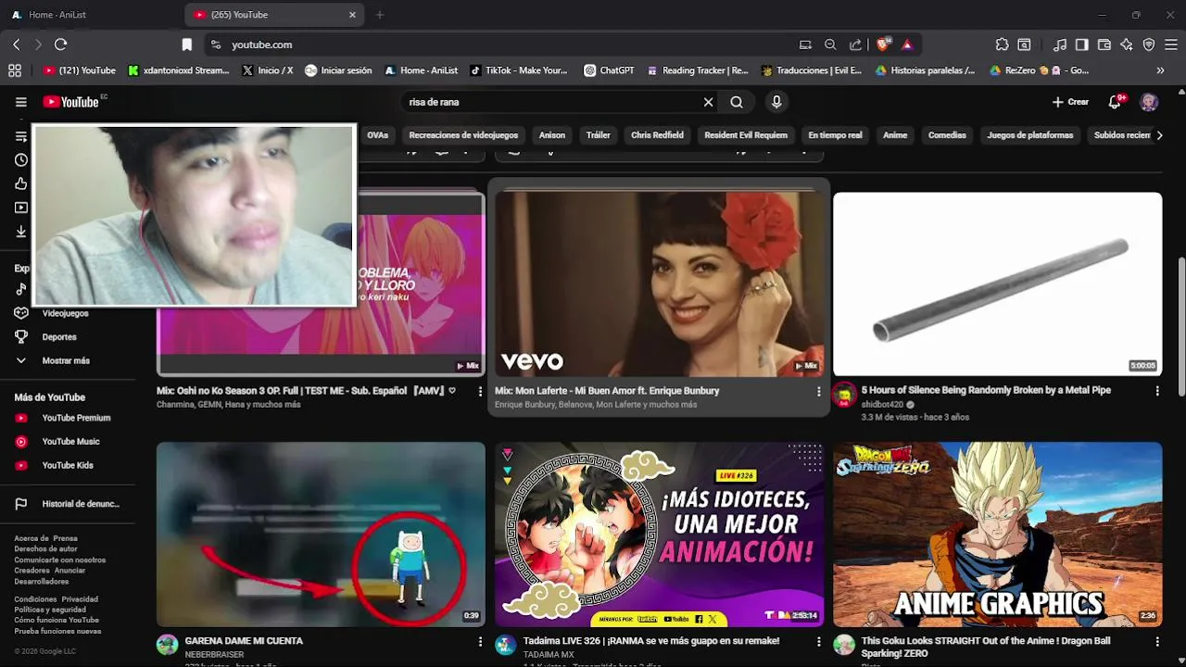Select the Resident Evil Requiem chip
Screen dimensions: 1186x667
pos(746,135)
